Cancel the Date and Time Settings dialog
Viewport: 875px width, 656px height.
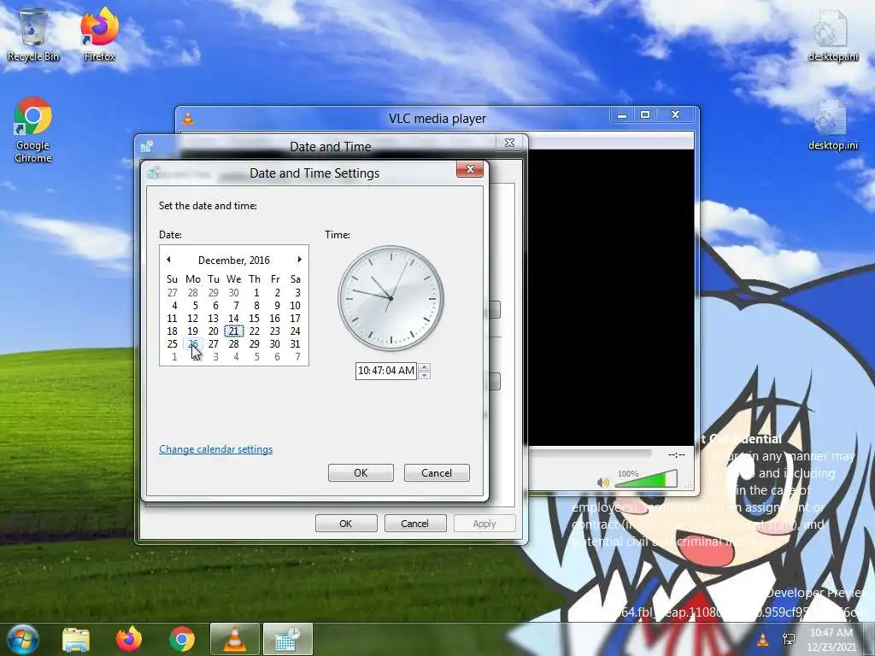click(x=437, y=472)
